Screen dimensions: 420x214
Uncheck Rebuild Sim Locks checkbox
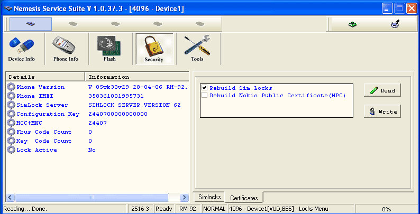pyautogui.click(x=204, y=88)
